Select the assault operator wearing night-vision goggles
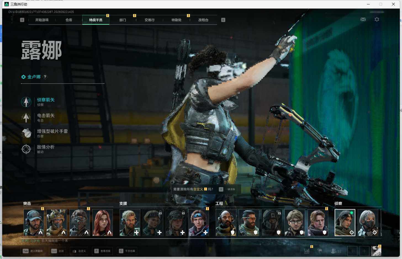 [80, 223]
